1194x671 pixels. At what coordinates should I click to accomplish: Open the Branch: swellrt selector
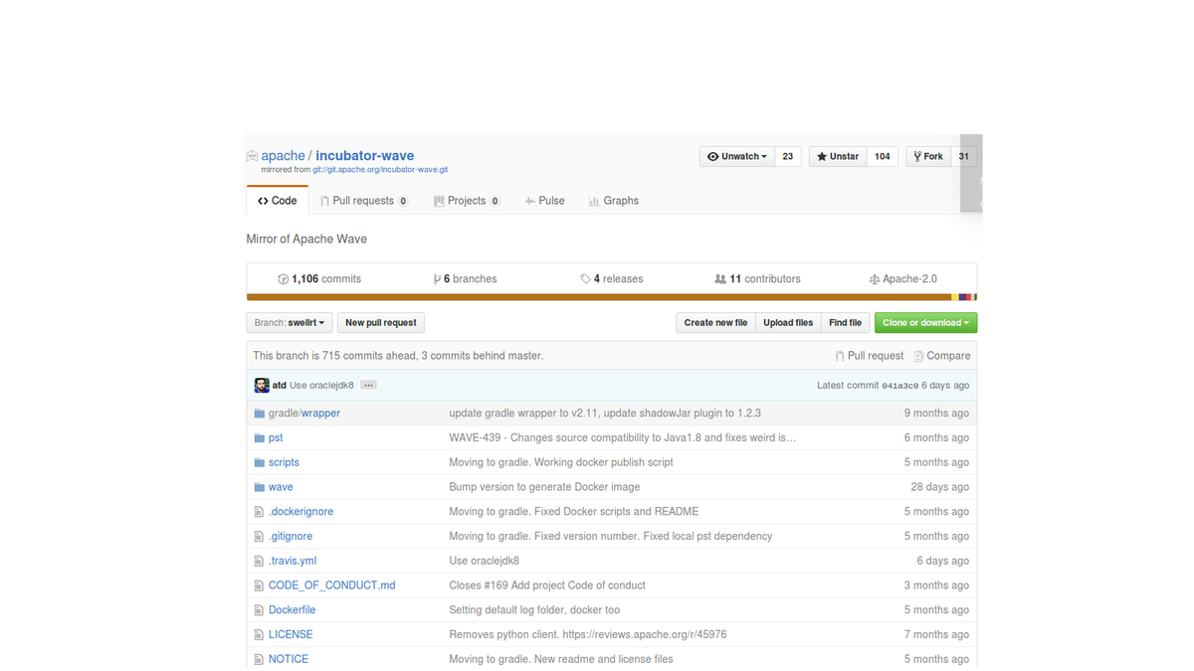290,323
